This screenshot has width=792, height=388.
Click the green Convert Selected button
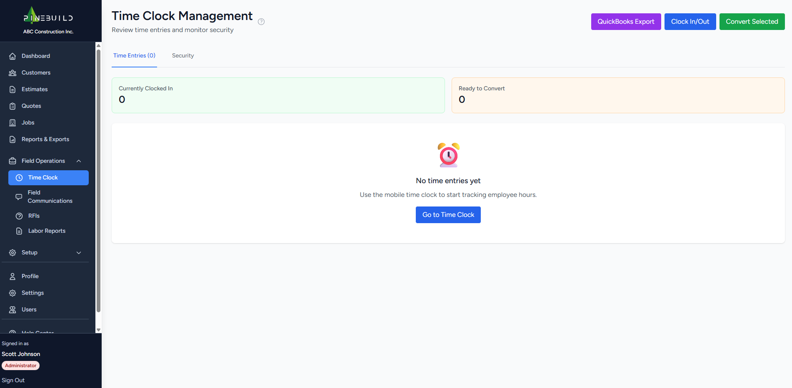coord(752,22)
